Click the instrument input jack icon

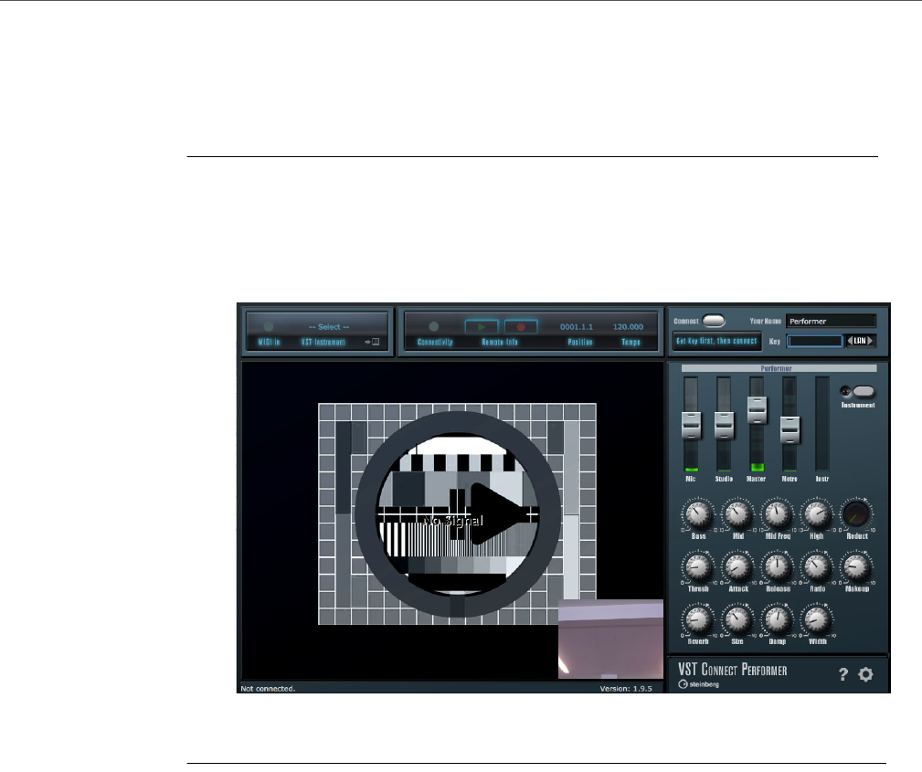845,391
